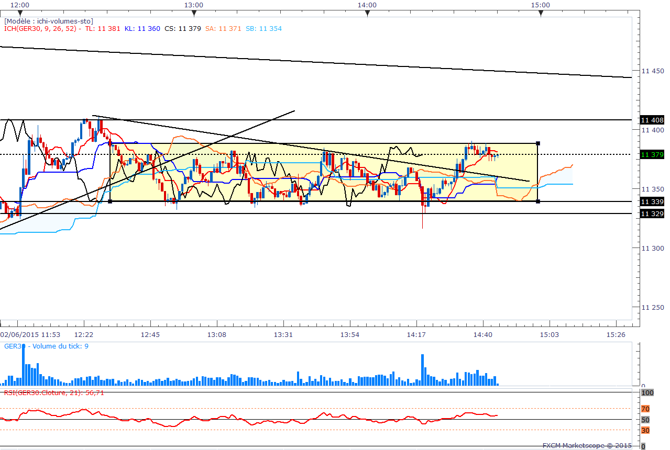Click the blue KL: 11 360 value
Screen dimensions: 670x450
142,29
